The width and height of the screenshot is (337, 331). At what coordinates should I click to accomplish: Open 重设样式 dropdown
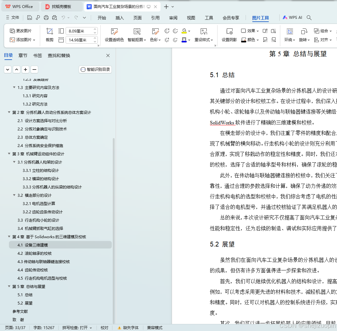click(x=204, y=35)
